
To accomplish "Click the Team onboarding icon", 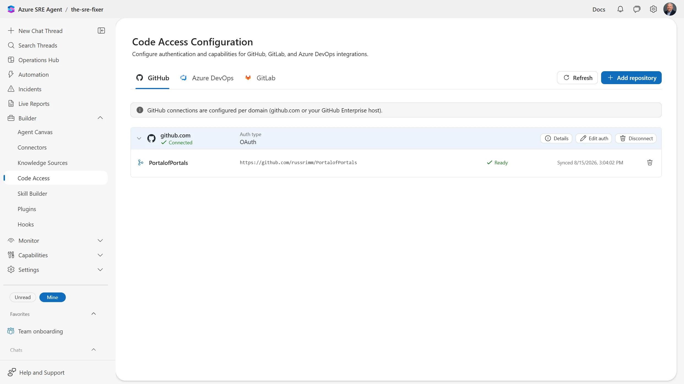I will click(11, 331).
